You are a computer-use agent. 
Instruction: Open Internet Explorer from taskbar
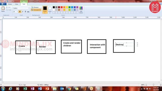(x=10, y=89)
